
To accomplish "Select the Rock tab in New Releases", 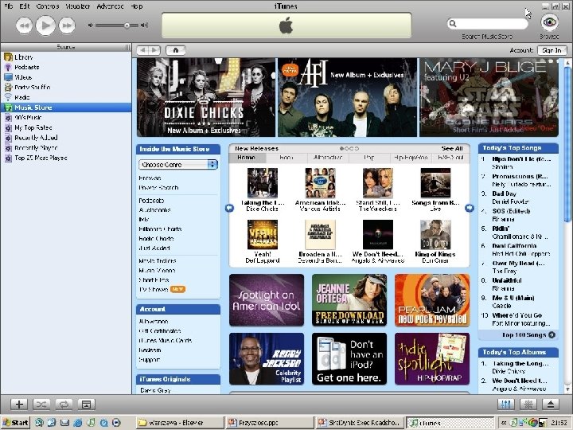I will point(286,158).
